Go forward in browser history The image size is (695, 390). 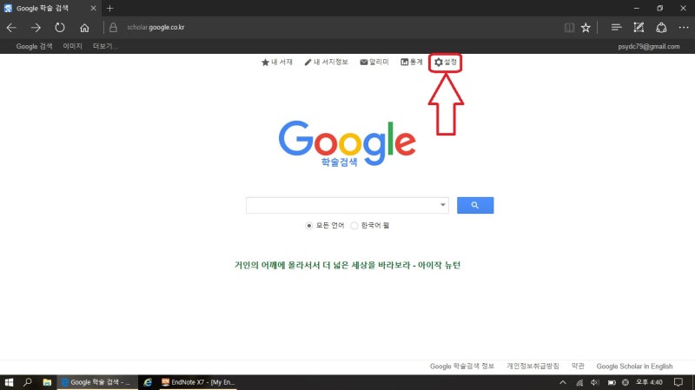coord(36,28)
